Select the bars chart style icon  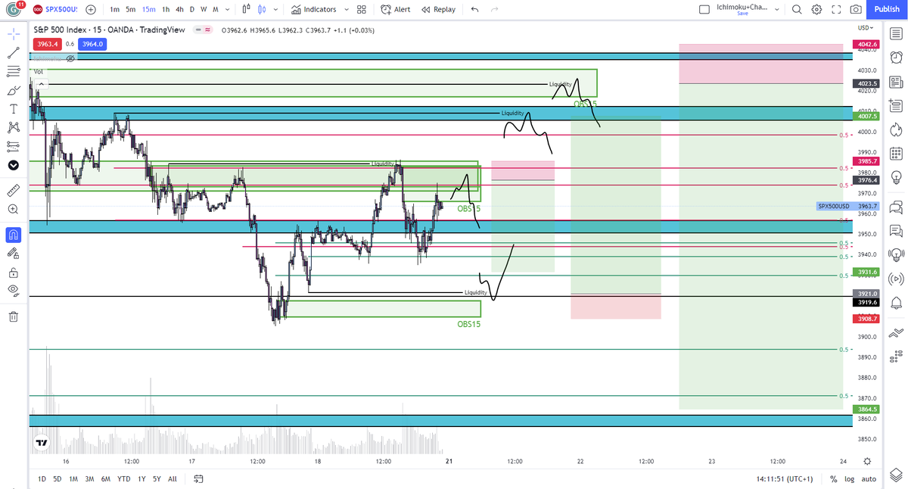pyautogui.click(x=247, y=9)
